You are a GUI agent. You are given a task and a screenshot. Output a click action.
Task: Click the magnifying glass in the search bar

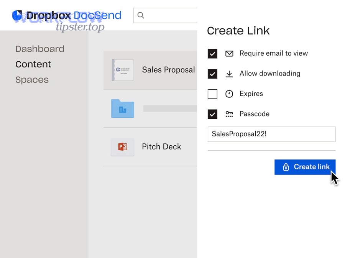(141, 15)
